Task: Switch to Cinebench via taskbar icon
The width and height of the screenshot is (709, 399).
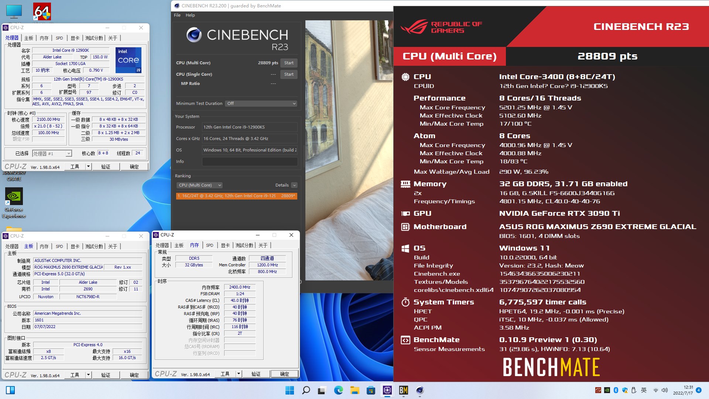Action: pos(419,390)
